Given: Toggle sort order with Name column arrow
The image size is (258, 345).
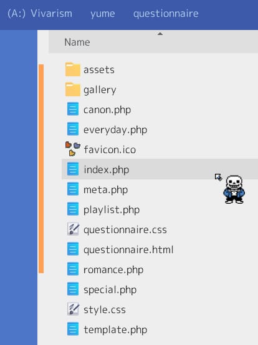Looking at the screenshot, I should pos(160,34).
